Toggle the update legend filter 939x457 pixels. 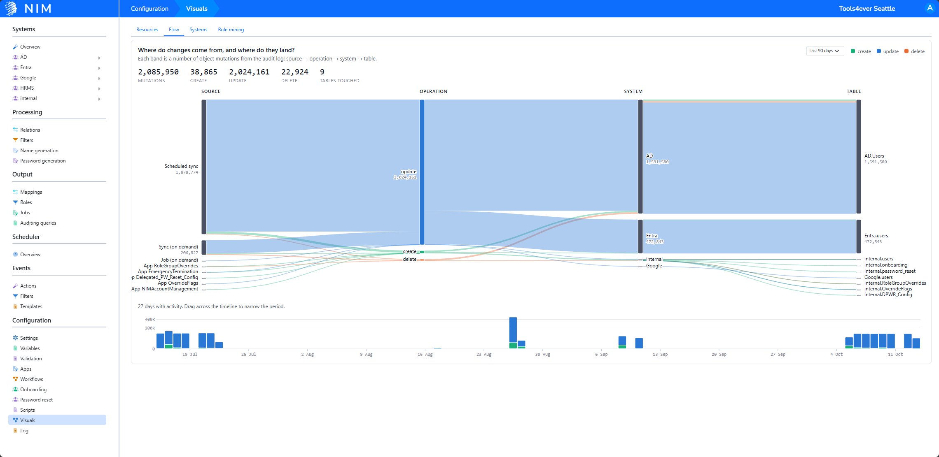pyautogui.click(x=888, y=51)
